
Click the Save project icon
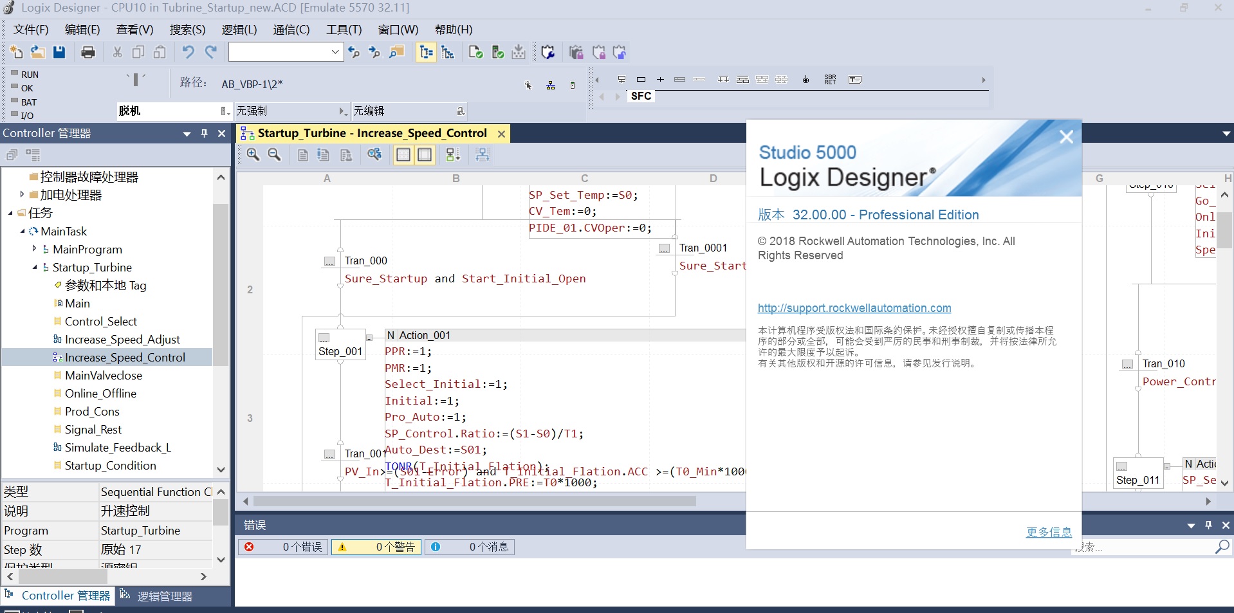point(59,53)
